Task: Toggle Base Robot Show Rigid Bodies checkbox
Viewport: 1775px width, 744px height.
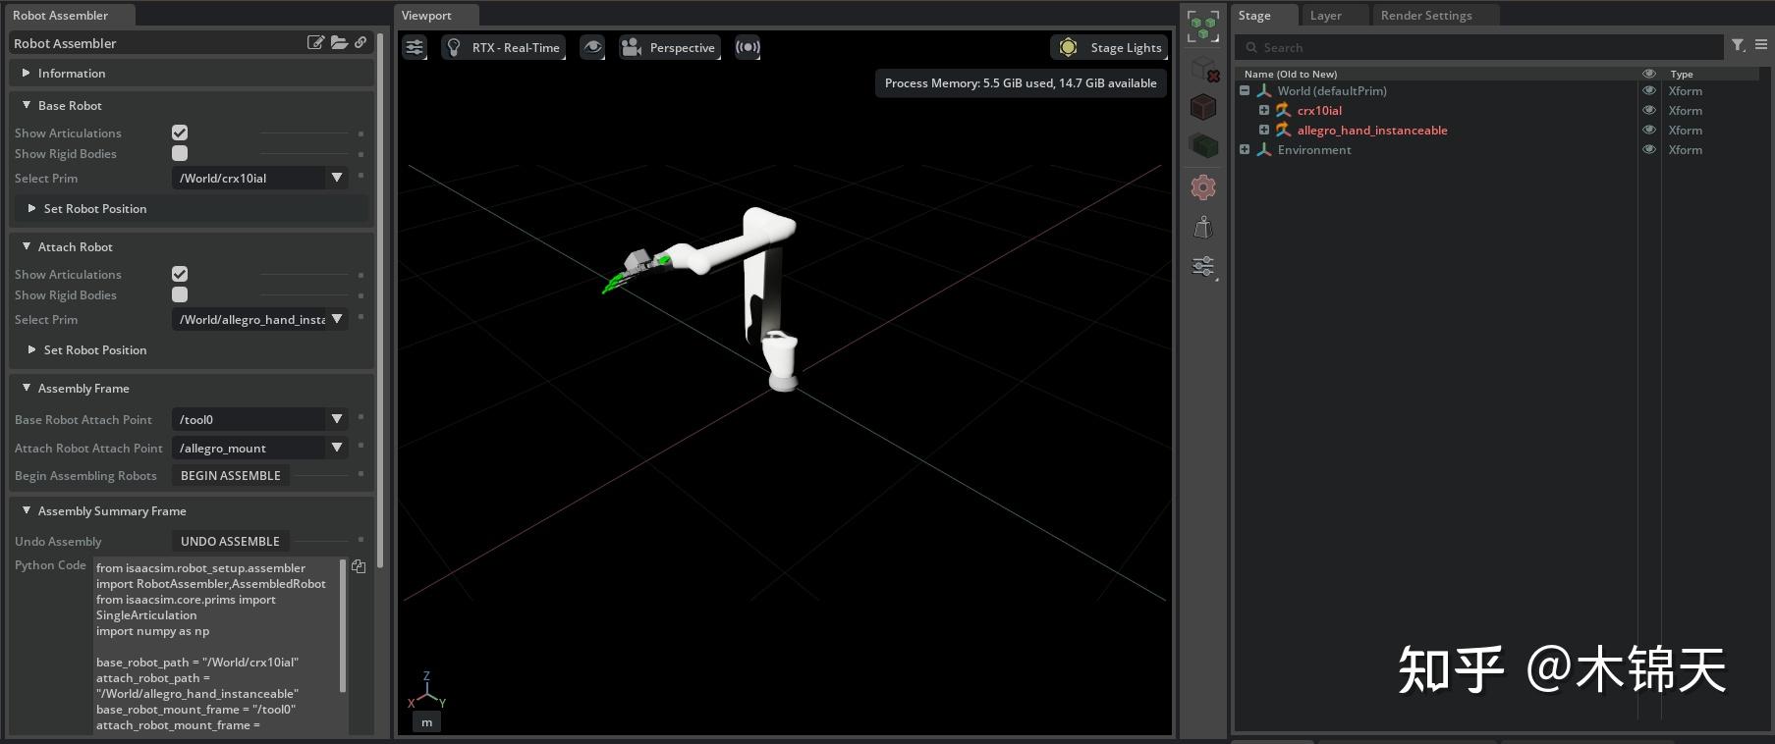Action: tap(180, 153)
